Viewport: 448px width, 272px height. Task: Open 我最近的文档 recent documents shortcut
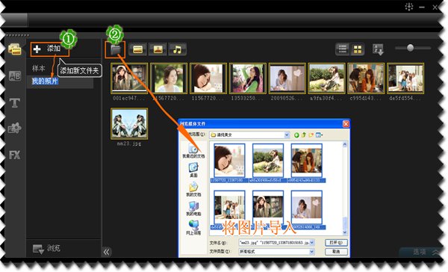coord(193,151)
